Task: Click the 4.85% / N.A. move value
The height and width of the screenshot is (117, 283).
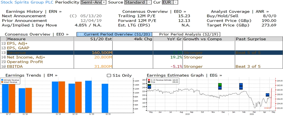Action: pos(88,25)
